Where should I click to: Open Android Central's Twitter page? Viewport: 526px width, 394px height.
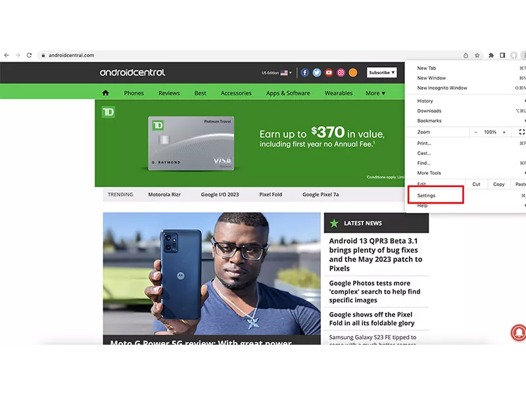point(317,73)
